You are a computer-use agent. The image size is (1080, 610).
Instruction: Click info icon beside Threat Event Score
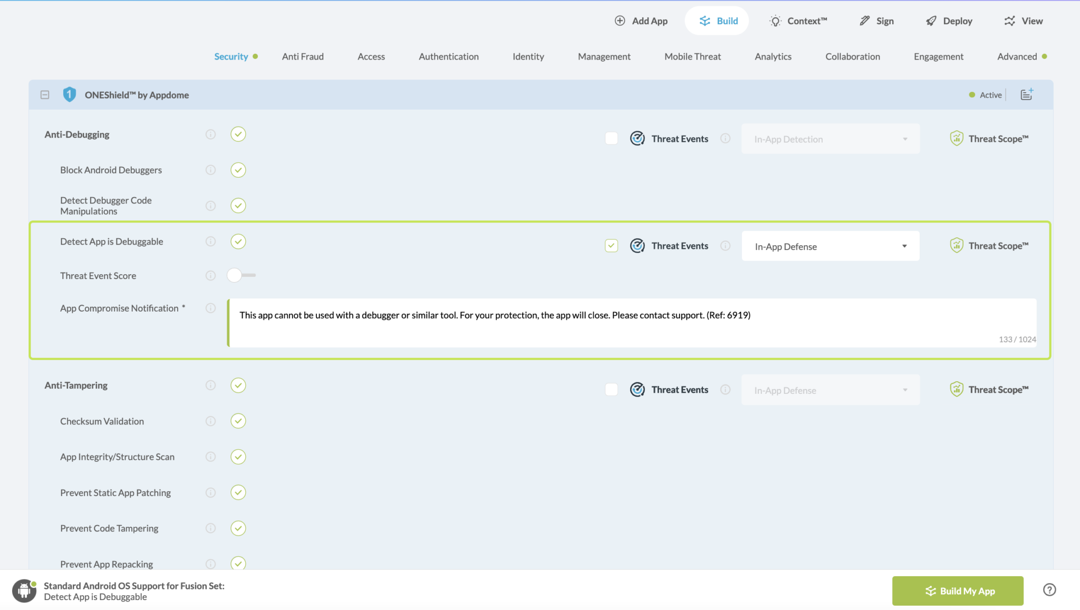pos(210,276)
